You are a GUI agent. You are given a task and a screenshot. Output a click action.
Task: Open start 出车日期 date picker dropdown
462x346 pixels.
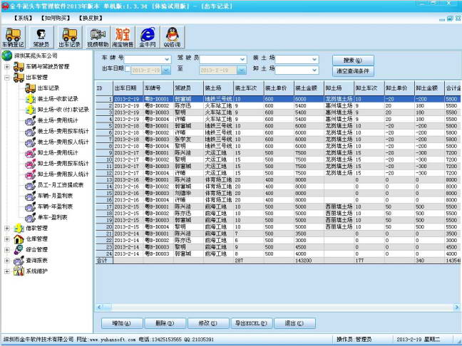166,70
